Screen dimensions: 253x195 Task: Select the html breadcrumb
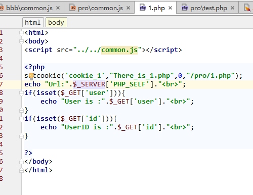pyautogui.click(x=33, y=22)
